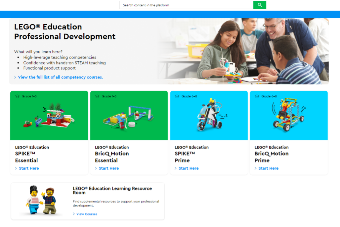
Task: Click the classroom banner photo
Action: [x=243, y=51]
